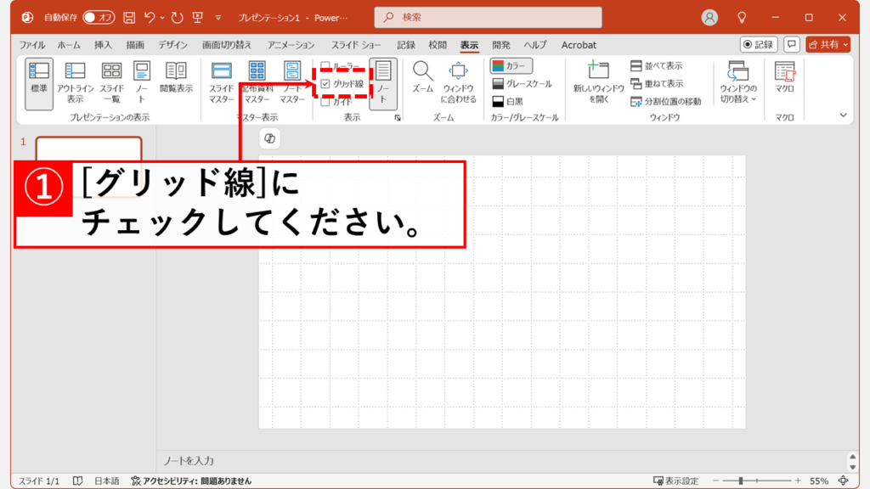The height and width of the screenshot is (489, 870).
Task: Open Slide Master (スライドマスター)
Action: pyautogui.click(x=222, y=84)
